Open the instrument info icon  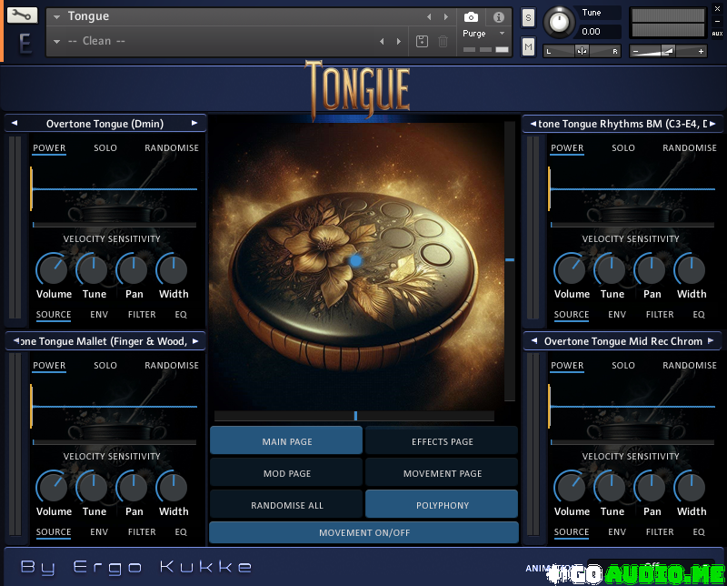pyautogui.click(x=499, y=17)
